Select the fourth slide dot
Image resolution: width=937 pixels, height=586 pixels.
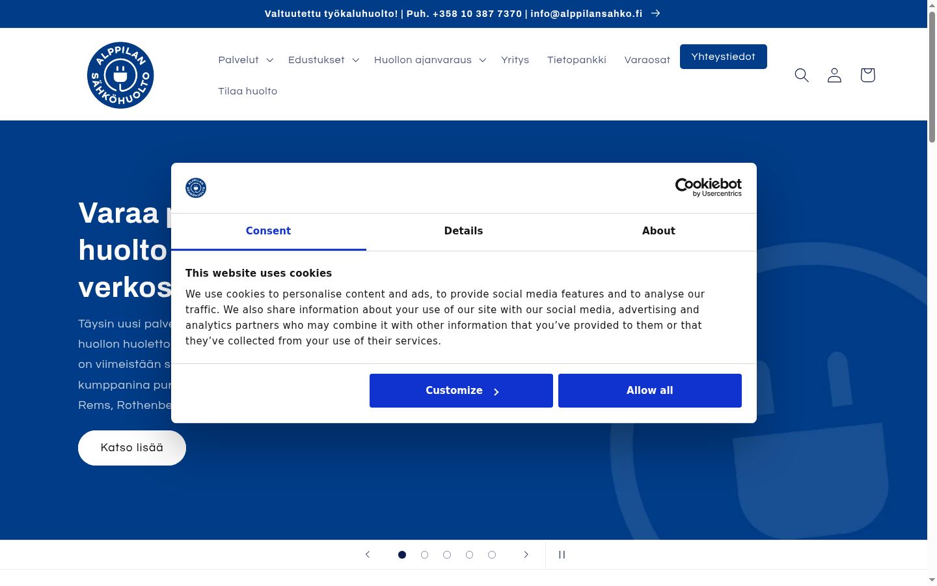click(469, 555)
